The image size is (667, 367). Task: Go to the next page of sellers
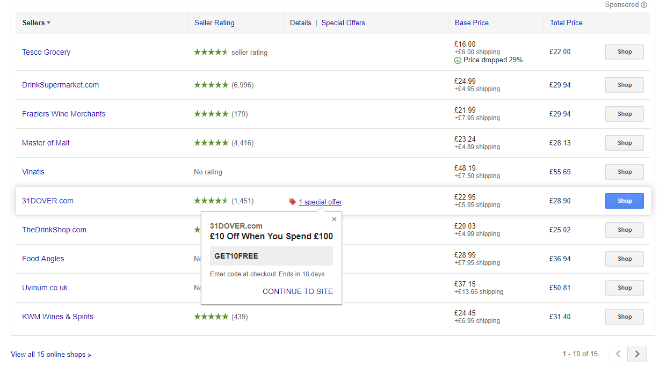pyautogui.click(x=637, y=354)
